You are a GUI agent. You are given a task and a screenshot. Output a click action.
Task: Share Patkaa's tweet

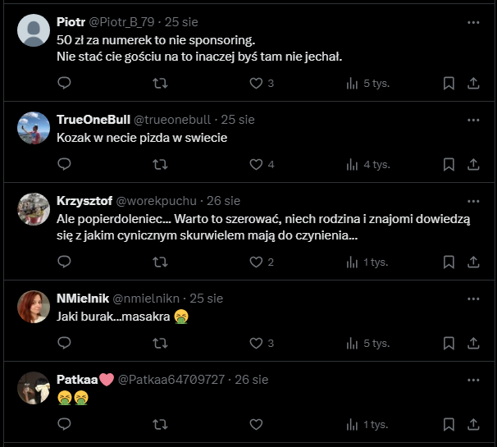click(473, 424)
